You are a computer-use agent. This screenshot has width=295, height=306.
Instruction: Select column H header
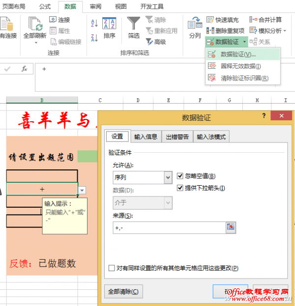tap(257, 100)
